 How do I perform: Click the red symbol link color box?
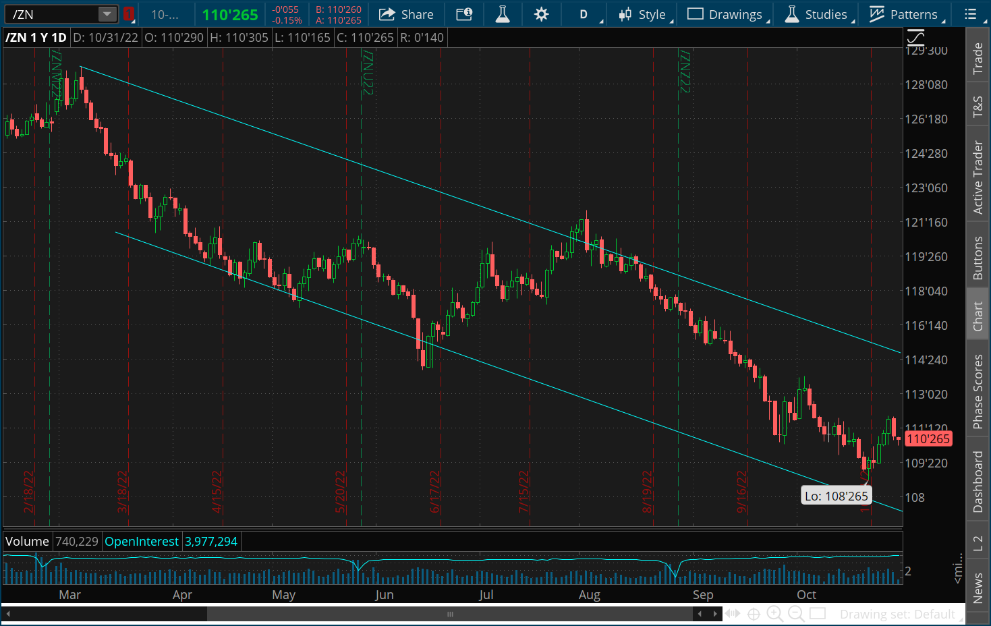pos(129,14)
